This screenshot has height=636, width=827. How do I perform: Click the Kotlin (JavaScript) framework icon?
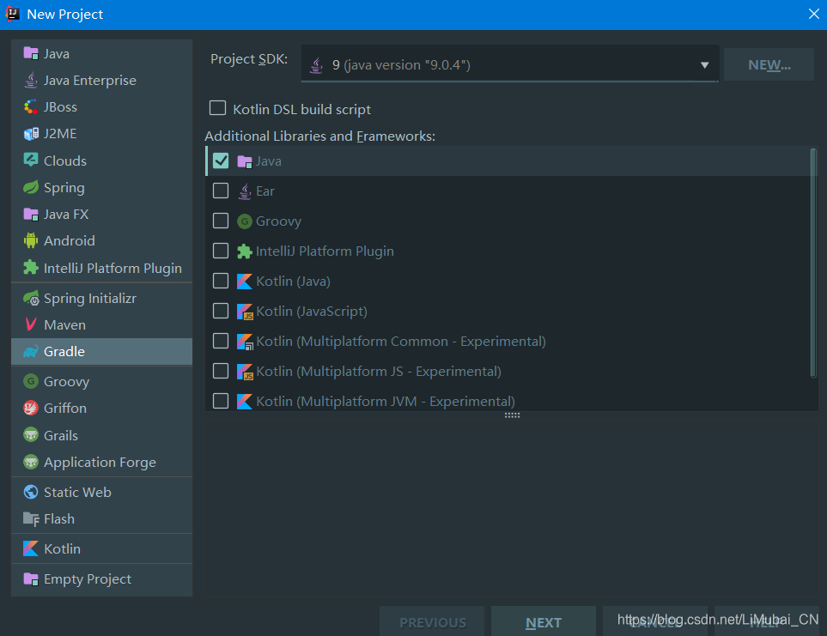coord(245,312)
